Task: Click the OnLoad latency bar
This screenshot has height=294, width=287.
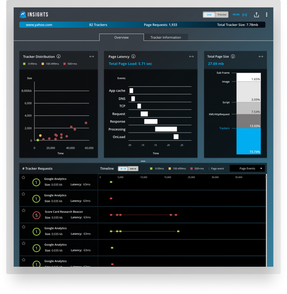Action: pos(176,137)
